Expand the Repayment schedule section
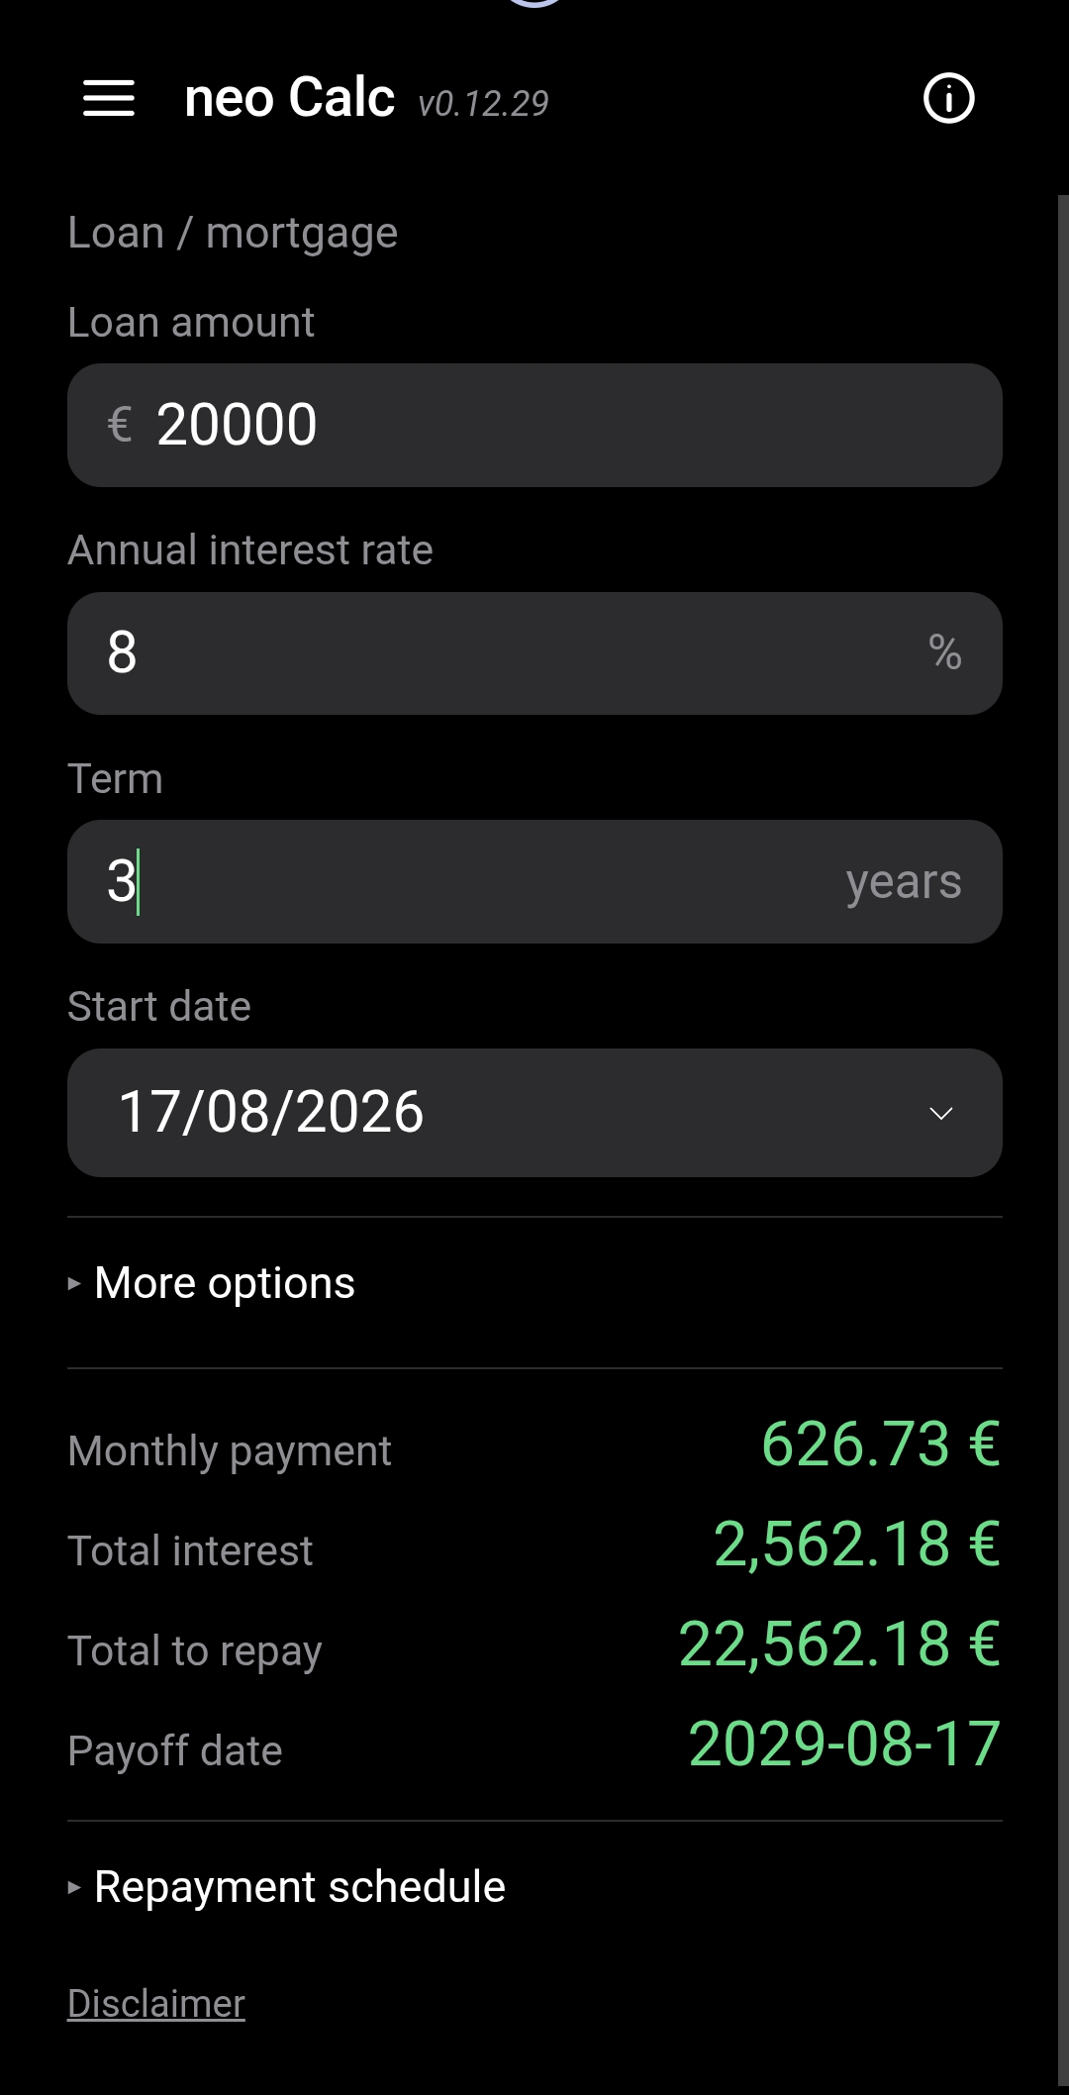The image size is (1069, 2095). tap(299, 1887)
